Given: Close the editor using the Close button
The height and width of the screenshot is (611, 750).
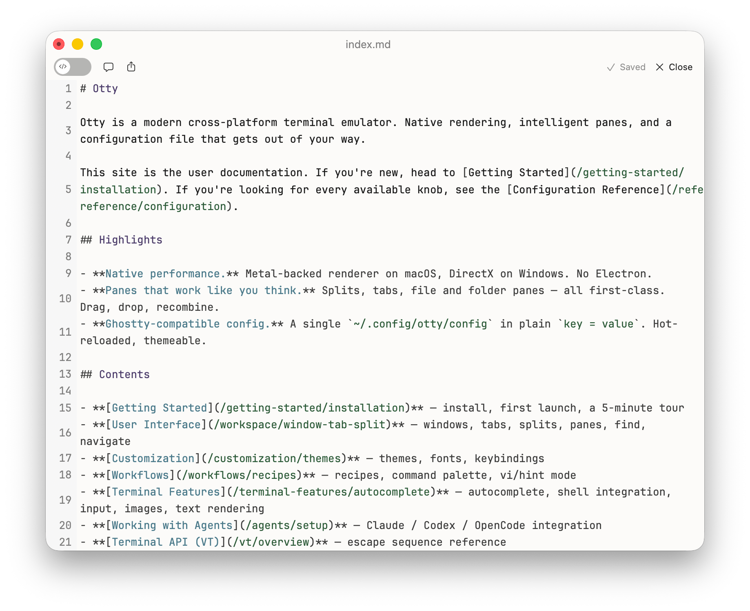Looking at the screenshot, I should tap(674, 67).
